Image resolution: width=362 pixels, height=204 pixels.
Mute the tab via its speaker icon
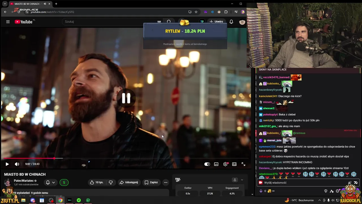(45, 4)
